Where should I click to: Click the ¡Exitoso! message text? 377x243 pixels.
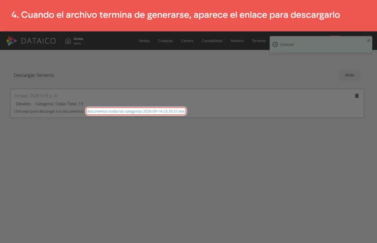pyautogui.click(x=287, y=44)
